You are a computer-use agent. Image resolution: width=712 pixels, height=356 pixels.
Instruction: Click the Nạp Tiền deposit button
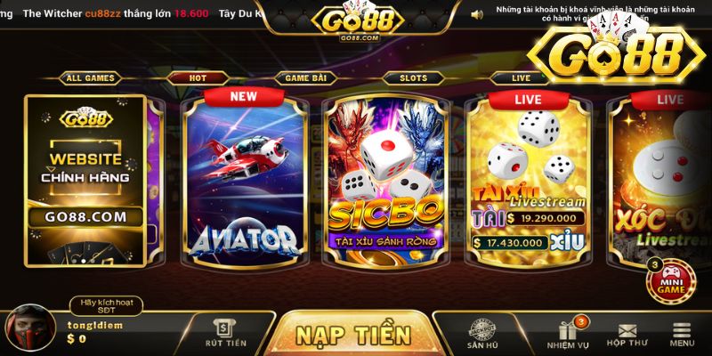coord(353,335)
